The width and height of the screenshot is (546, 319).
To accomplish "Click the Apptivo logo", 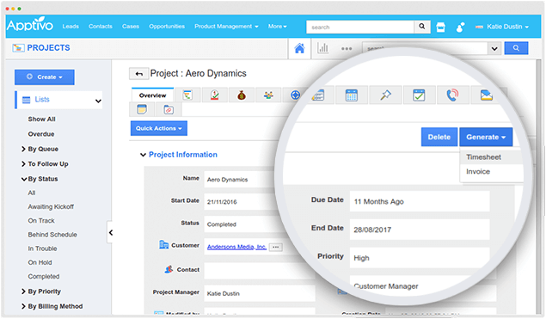I will point(30,25).
